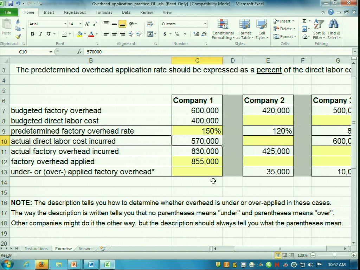Click the AutoSum sigma icon
Screen dimensions: 360x270
click(x=304, y=21)
